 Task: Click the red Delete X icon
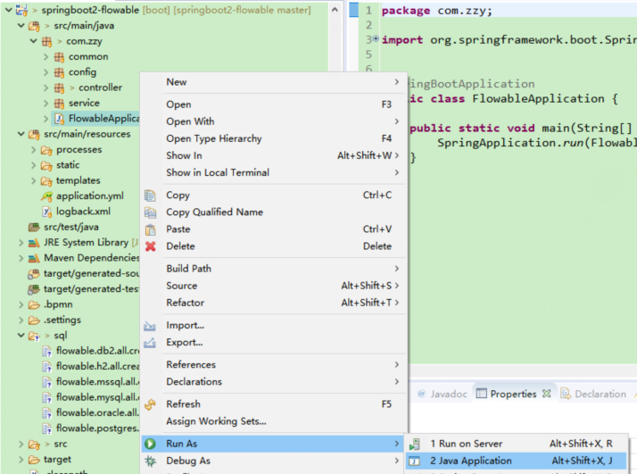(x=150, y=246)
